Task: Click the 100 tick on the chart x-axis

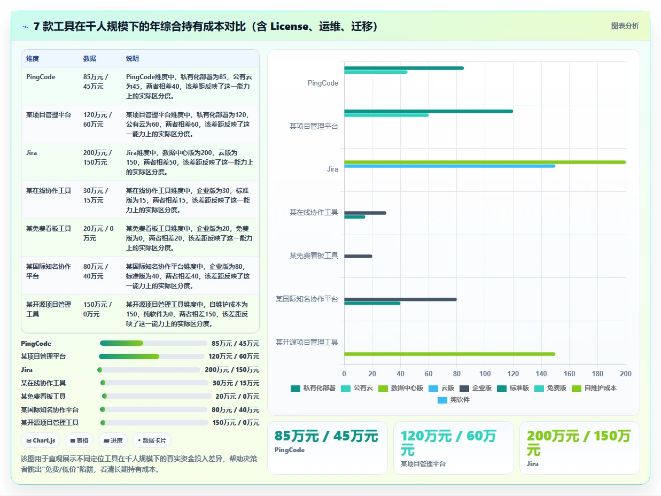Action: (x=485, y=374)
